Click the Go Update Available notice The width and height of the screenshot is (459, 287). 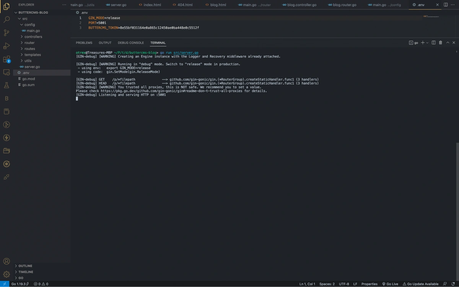point(420,284)
